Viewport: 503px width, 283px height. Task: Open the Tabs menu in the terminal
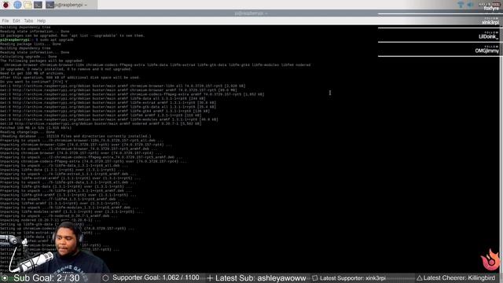[28, 21]
